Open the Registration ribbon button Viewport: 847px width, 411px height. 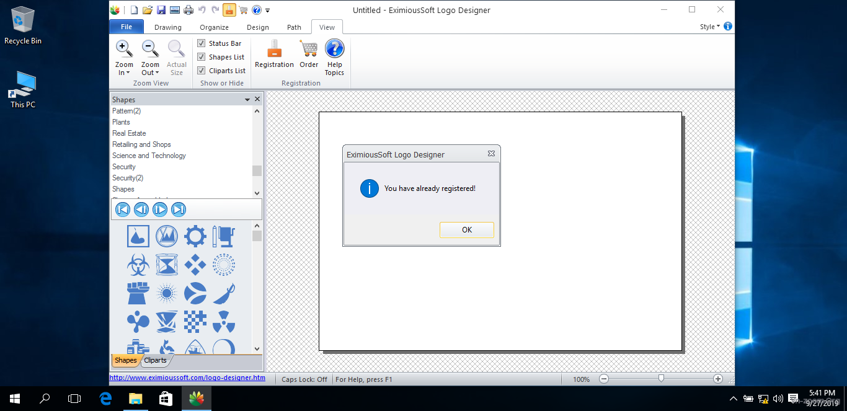274,54
